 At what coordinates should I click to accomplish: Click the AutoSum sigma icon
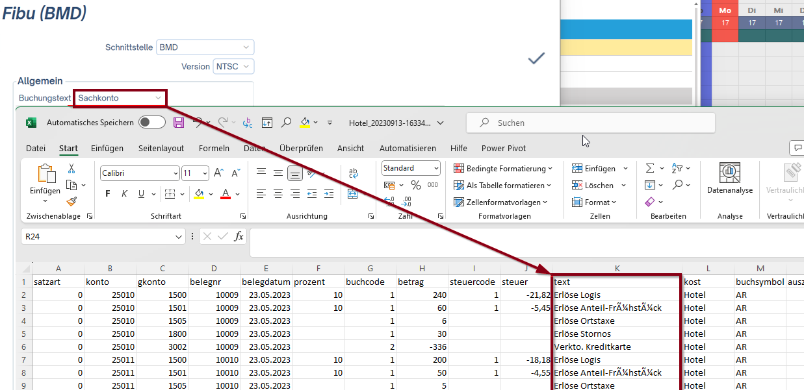click(x=649, y=169)
